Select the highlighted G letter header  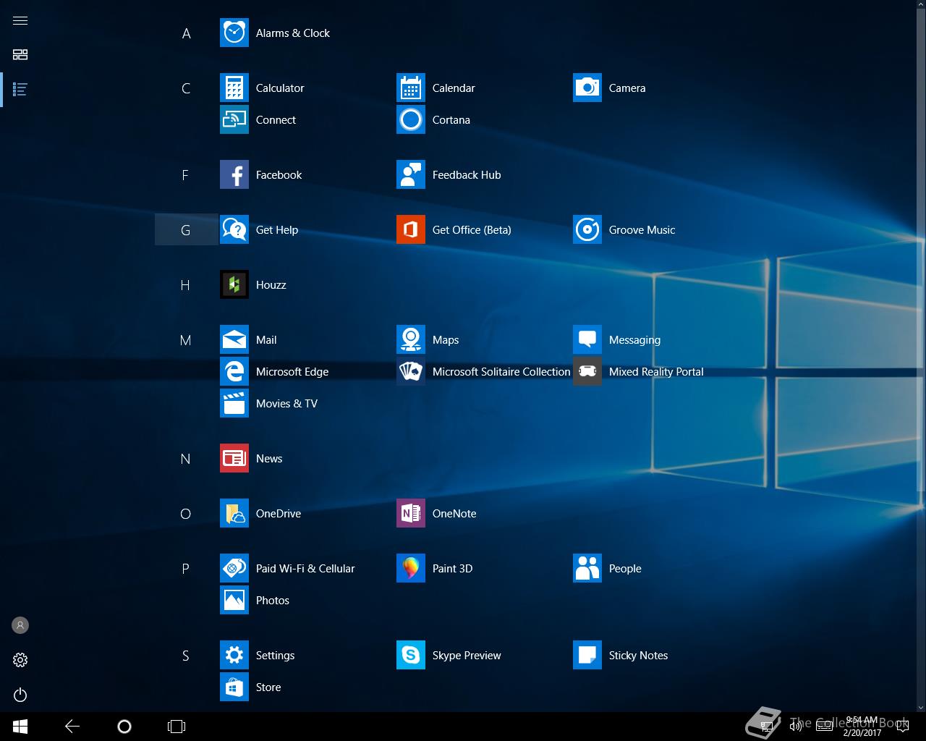(x=186, y=229)
